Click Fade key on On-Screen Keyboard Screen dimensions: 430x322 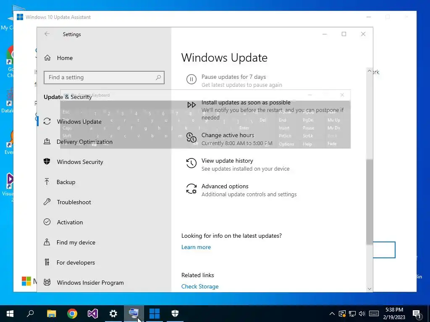pos(332,143)
